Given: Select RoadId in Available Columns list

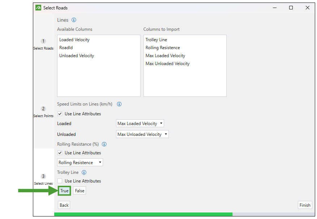Looking at the screenshot, I should (66, 48).
